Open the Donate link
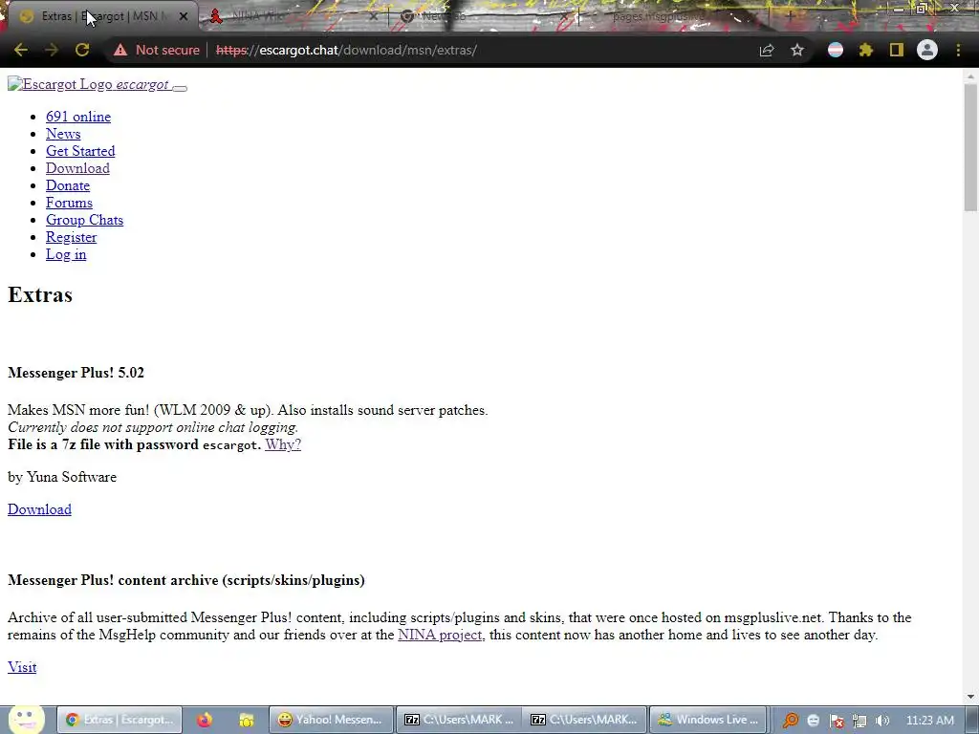The image size is (979, 734). 68,185
